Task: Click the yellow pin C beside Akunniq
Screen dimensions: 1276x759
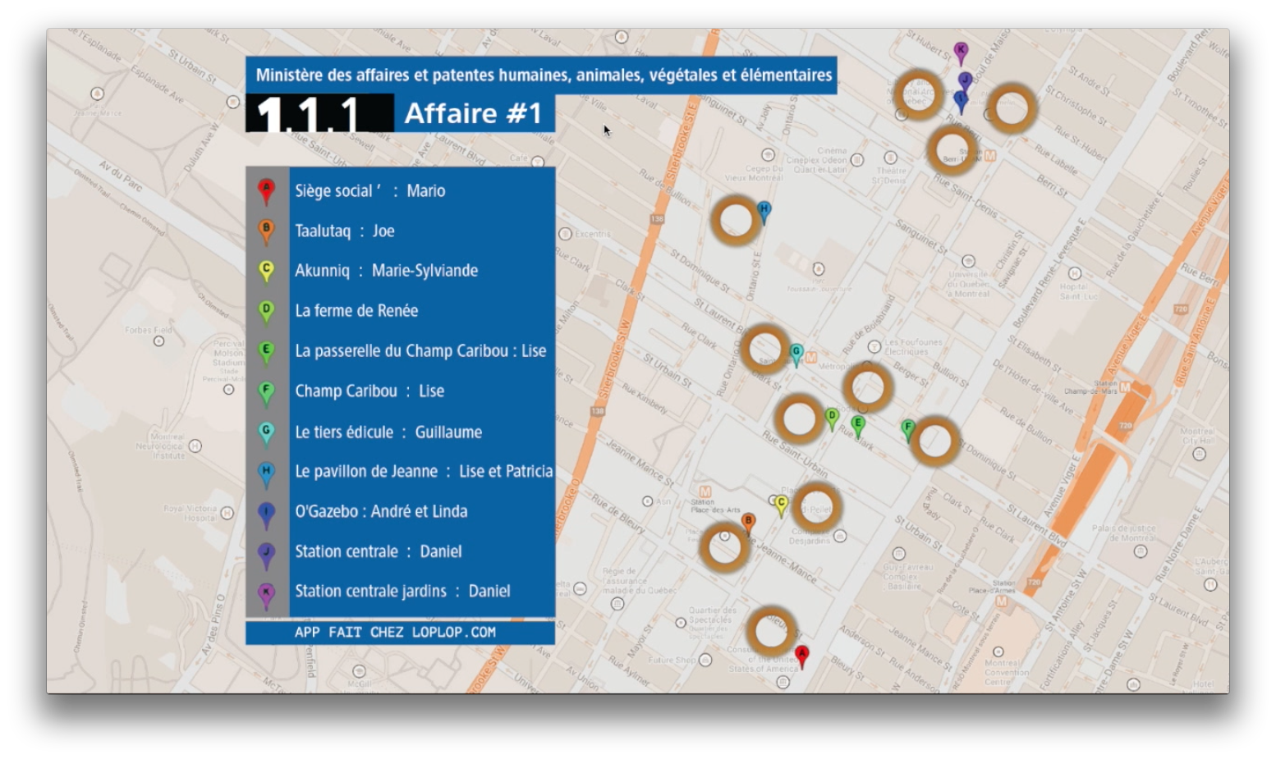Action: 266,270
